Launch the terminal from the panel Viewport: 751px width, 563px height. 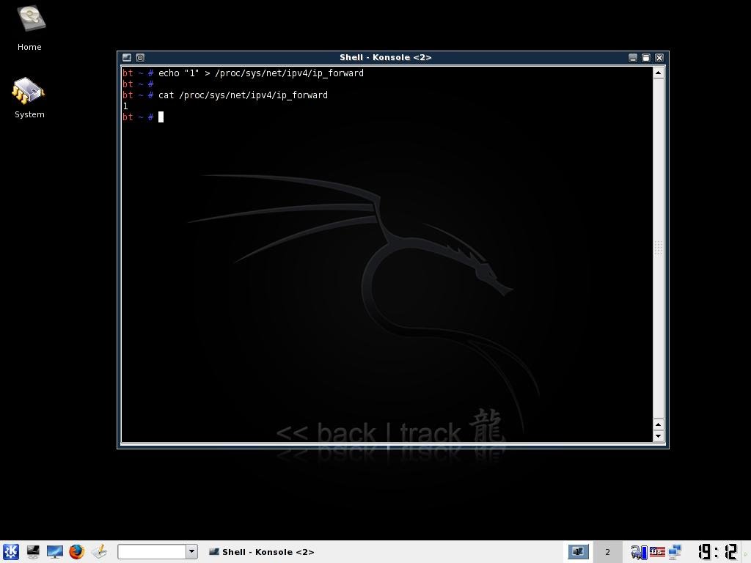tap(33, 551)
